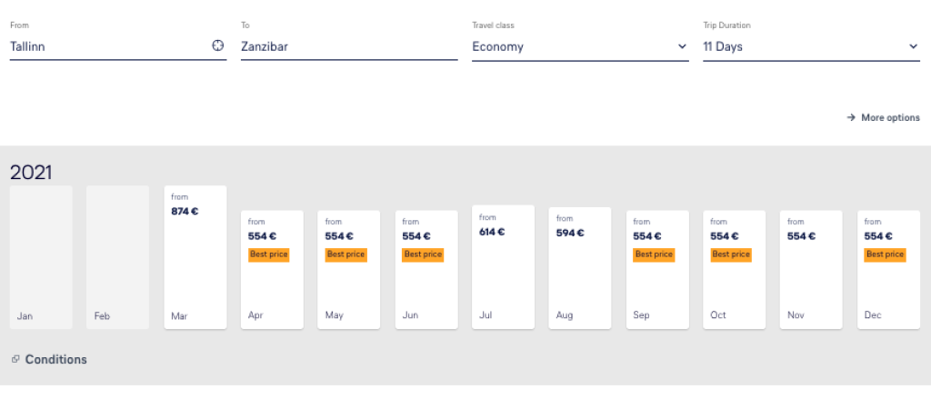Click the Best price badge in December
Image resolution: width=931 pixels, height=409 pixels.
(885, 254)
